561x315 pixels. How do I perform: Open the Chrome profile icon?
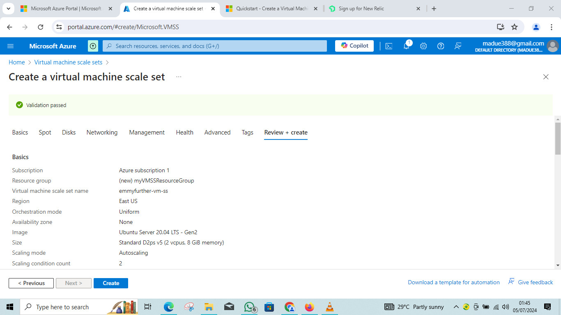pos(536,27)
